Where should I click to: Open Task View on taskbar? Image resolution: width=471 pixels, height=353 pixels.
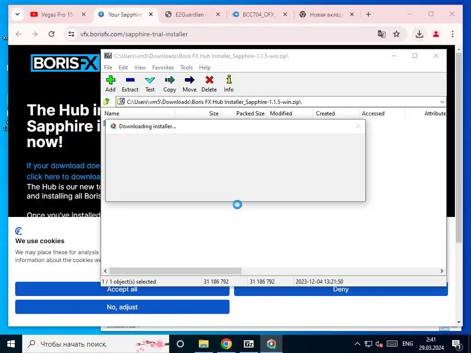point(180,344)
